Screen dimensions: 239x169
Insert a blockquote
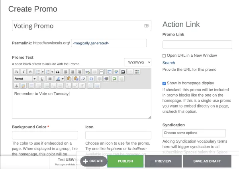[x=57, y=72]
